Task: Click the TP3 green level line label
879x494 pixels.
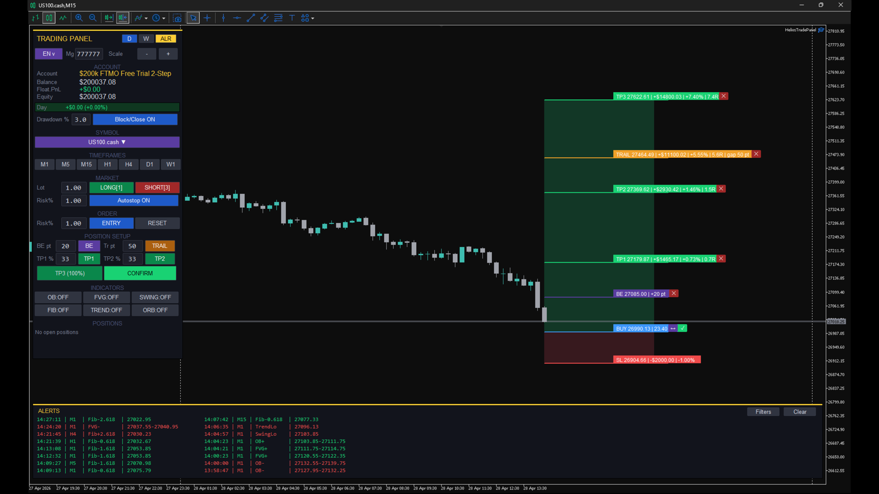Action: pos(667,97)
